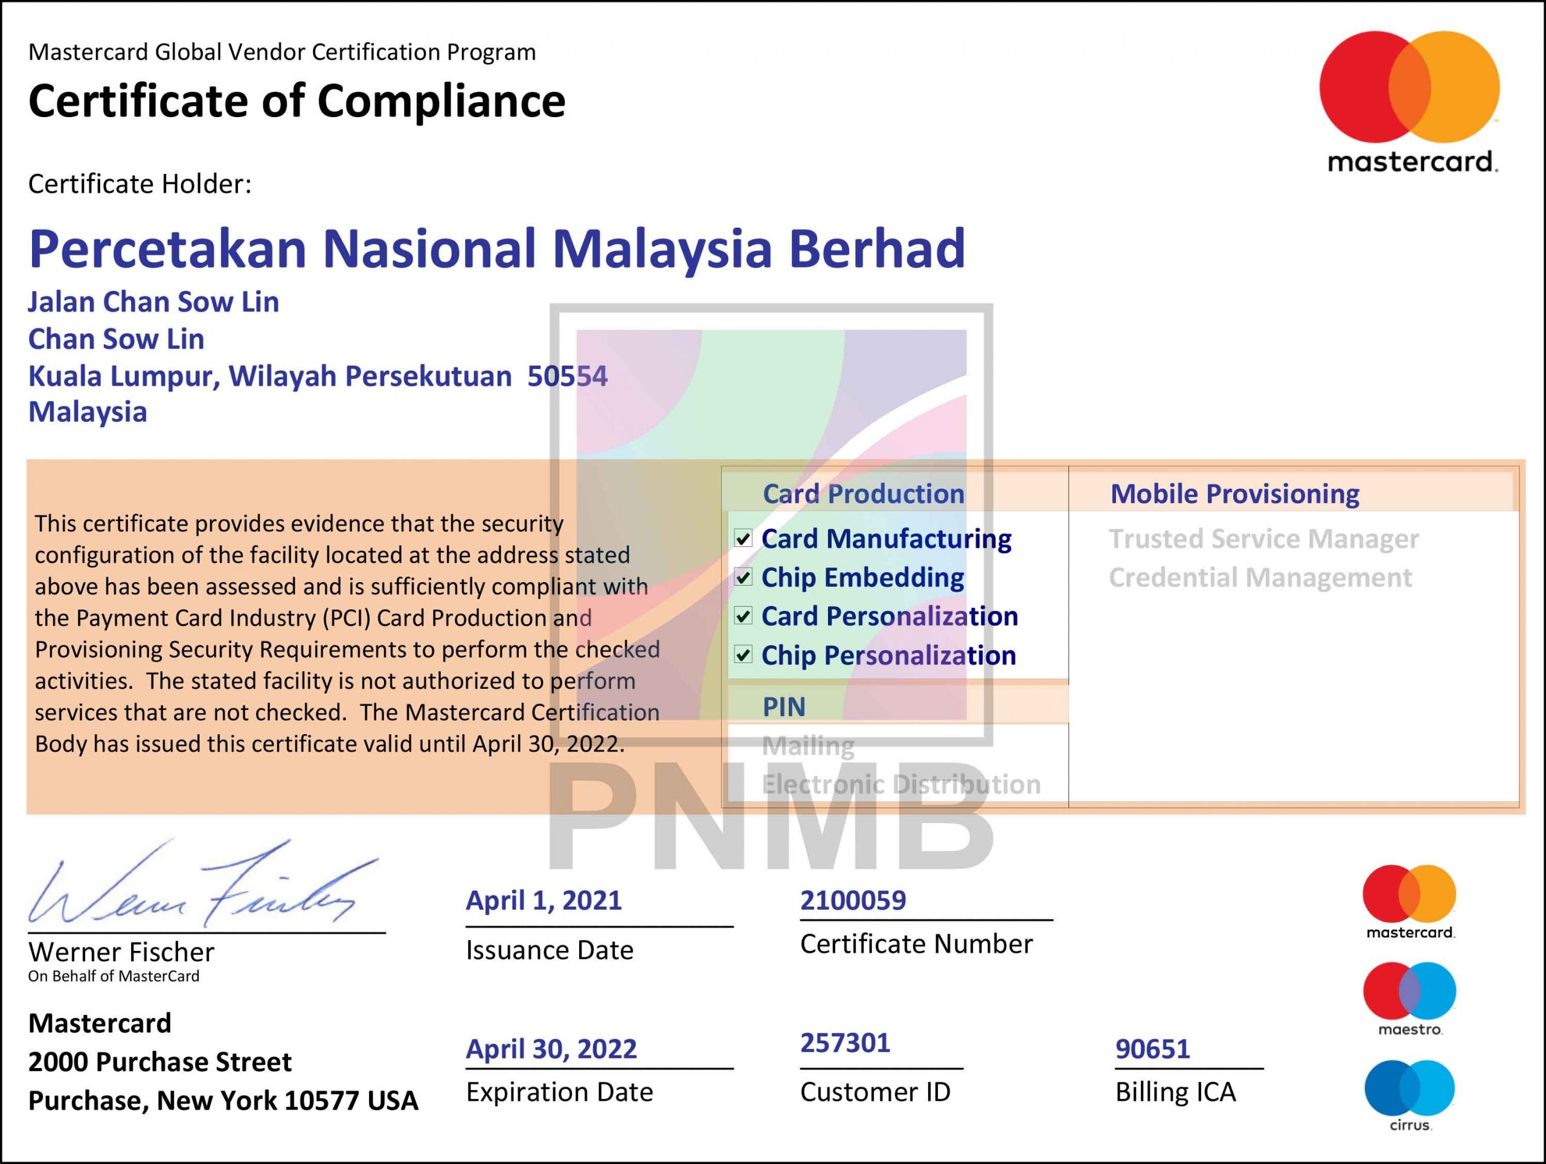This screenshot has height=1164, width=1546.
Task: Click the PIN section heading
Action: point(783,707)
